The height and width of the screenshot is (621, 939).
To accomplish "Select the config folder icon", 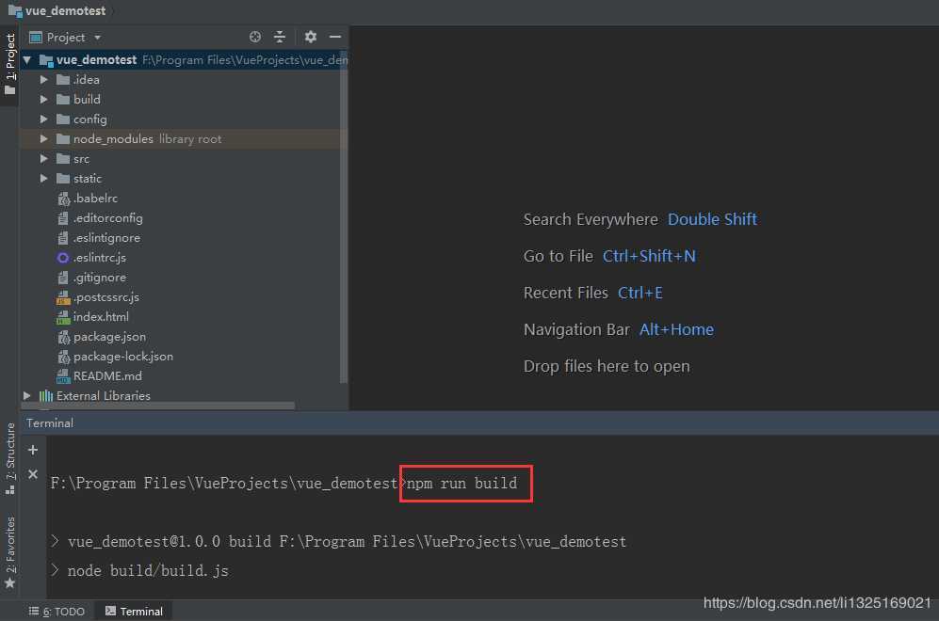I will [x=63, y=119].
